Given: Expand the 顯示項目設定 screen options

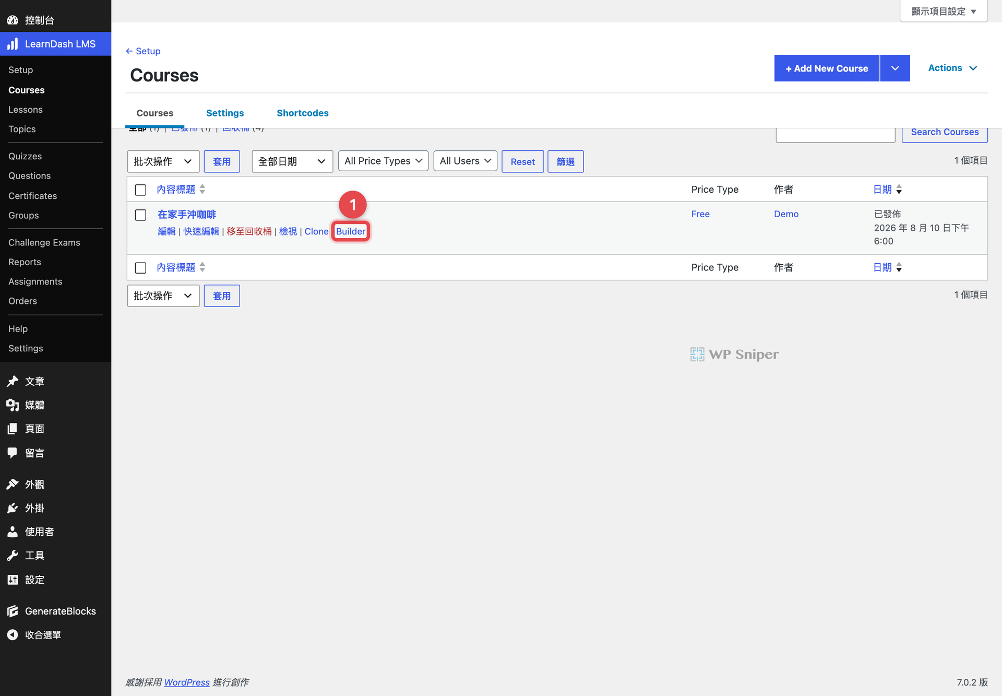Looking at the screenshot, I should (944, 11).
